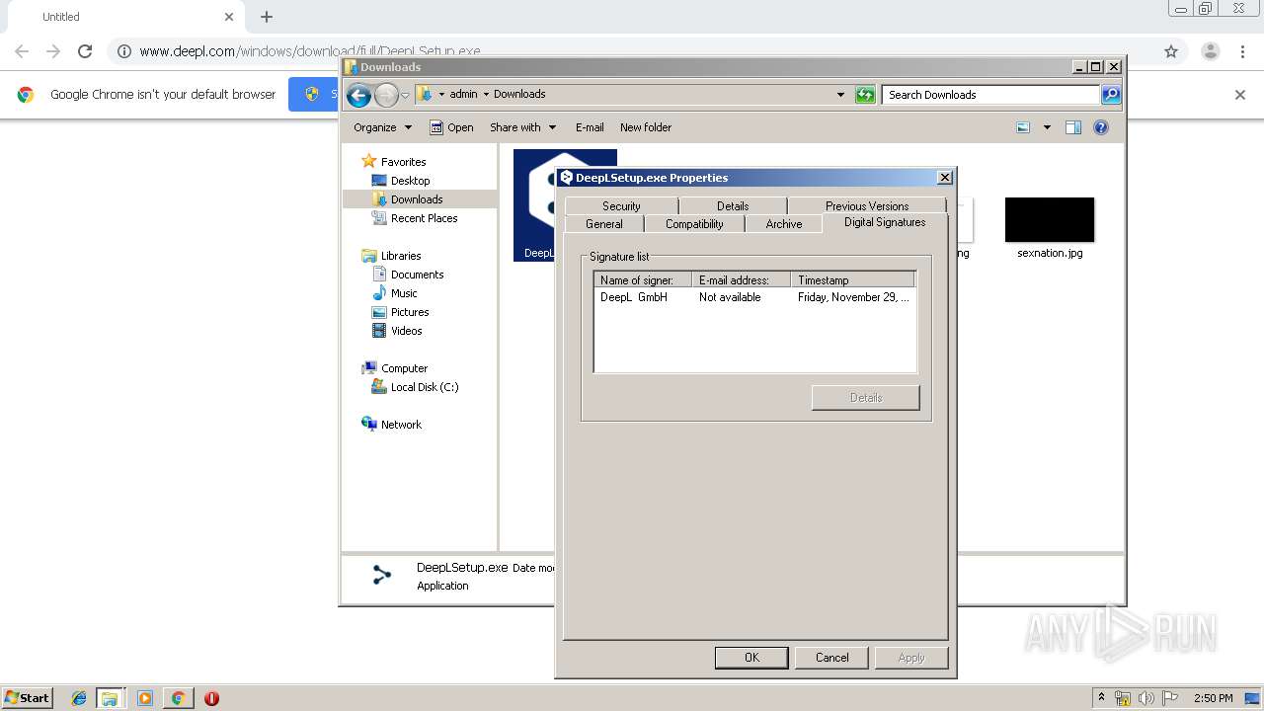Select Libraries in the navigation pane
This screenshot has height=711, width=1264.
[401, 256]
